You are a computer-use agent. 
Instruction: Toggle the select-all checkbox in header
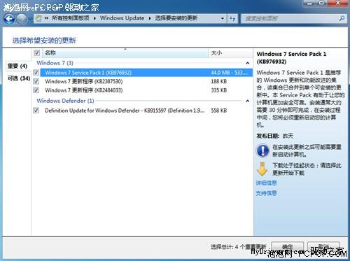coord(36,52)
